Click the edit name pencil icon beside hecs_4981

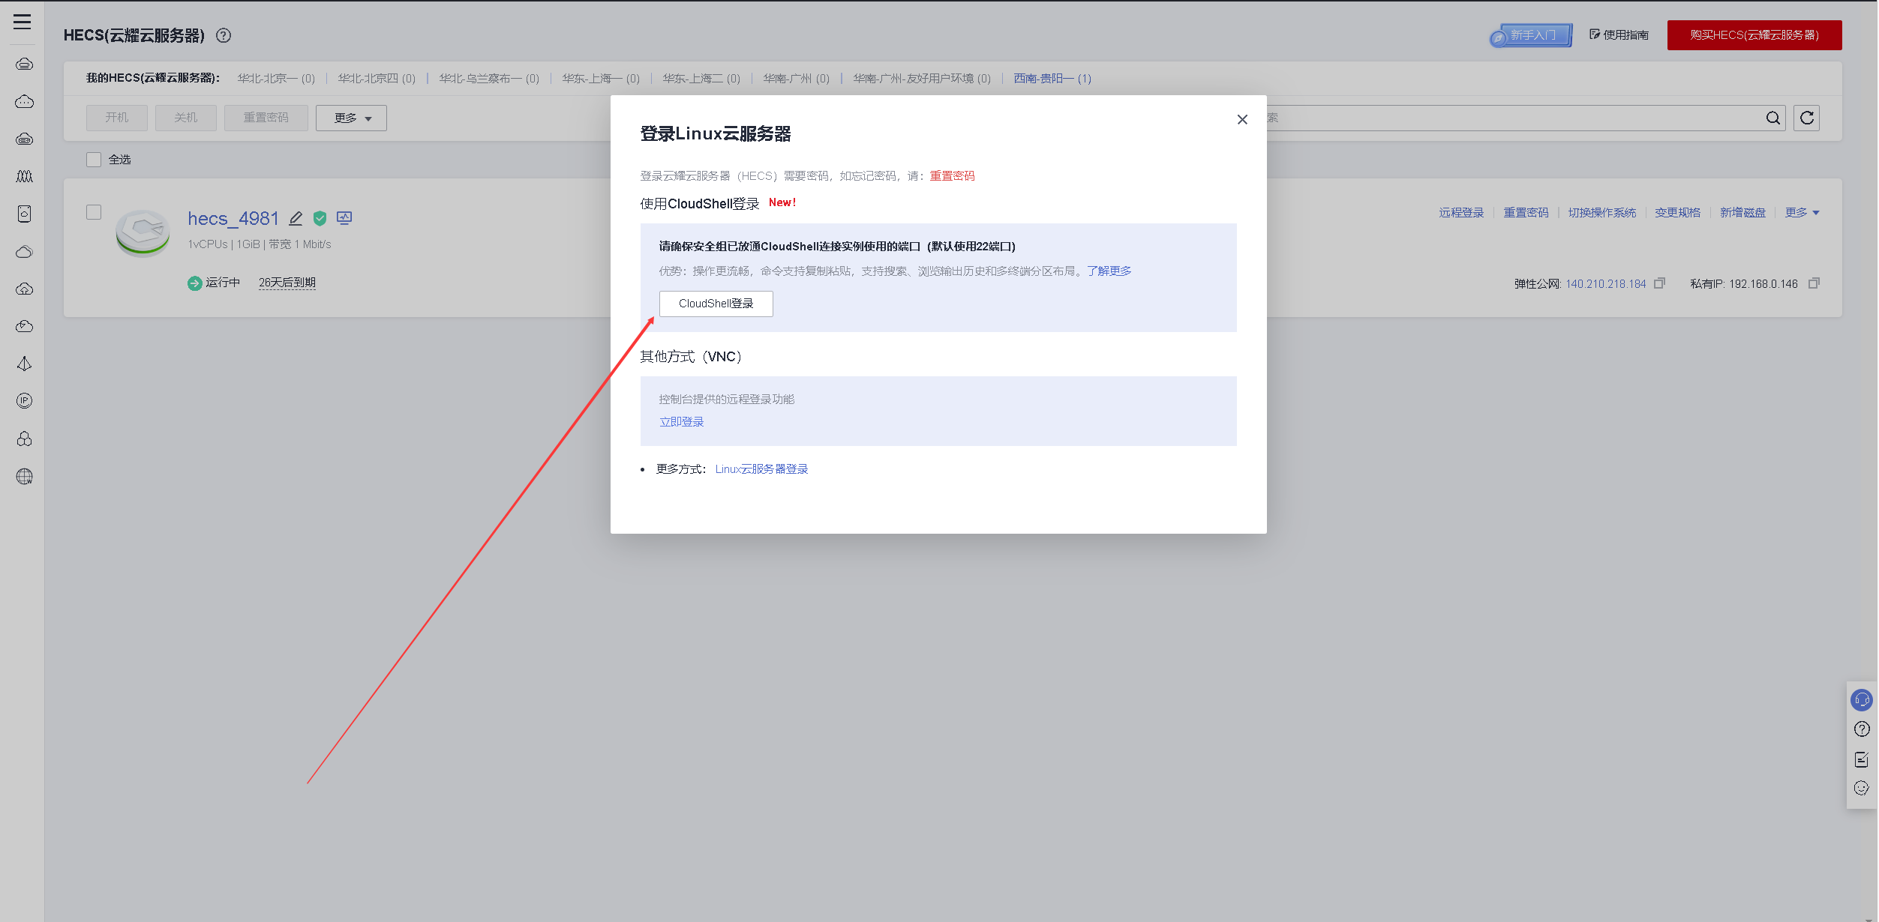click(x=296, y=218)
